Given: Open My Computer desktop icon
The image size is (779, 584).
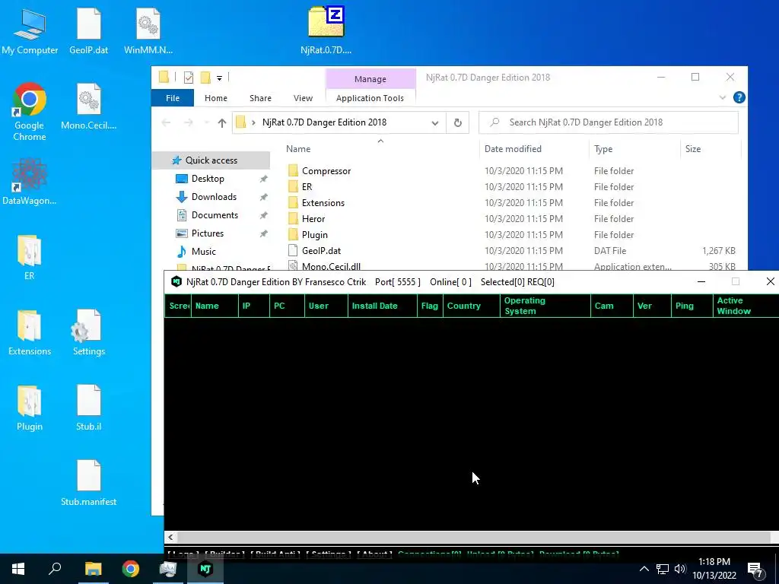Looking at the screenshot, I should click(x=30, y=30).
